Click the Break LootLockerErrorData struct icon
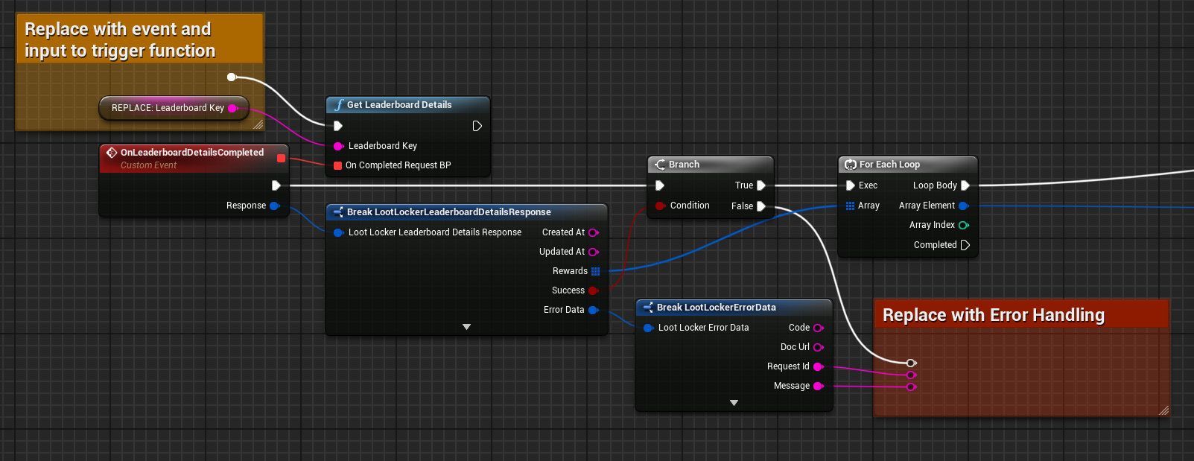This screenshot has width=1194, height=461. (647, 308)
